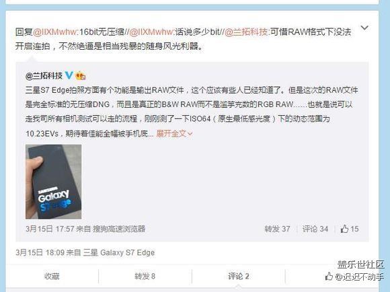Like the quoted post with thumbs-up 15
The height and width of the screenshot is (292, 390).
point(350,229)
